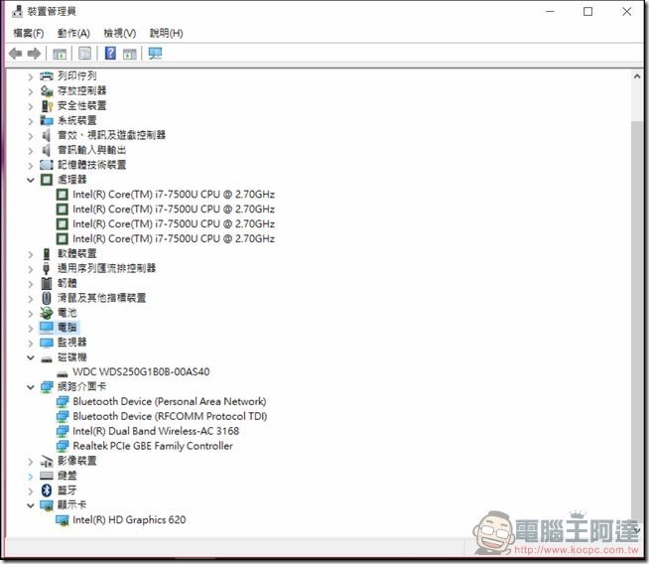Select WDC WDS250G1B0B-00AS40 disk drive
The height and width of the screenshot is (564, 649).
tap(141, 371)
